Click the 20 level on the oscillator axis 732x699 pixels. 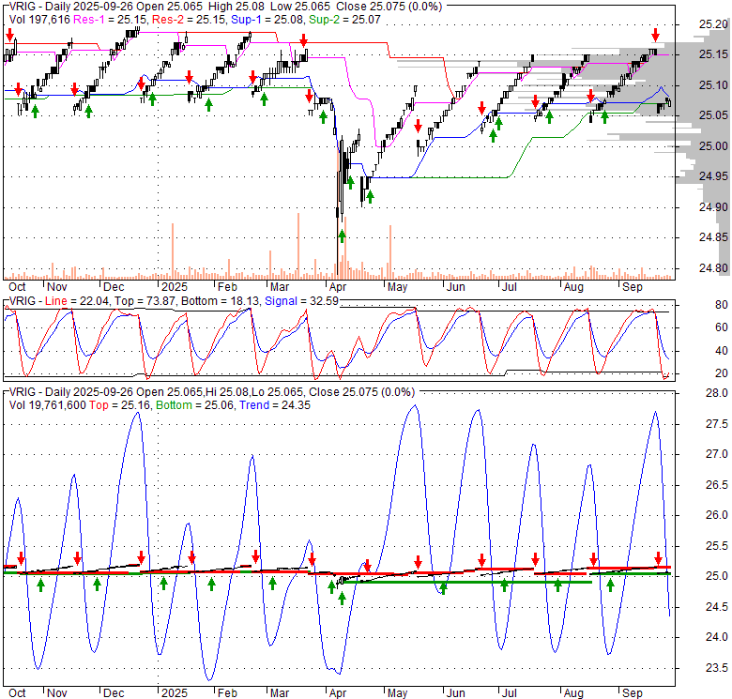(722, 373)
